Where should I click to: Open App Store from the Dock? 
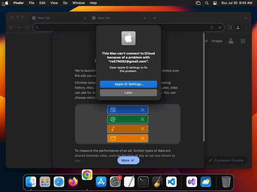pos(101,182)
